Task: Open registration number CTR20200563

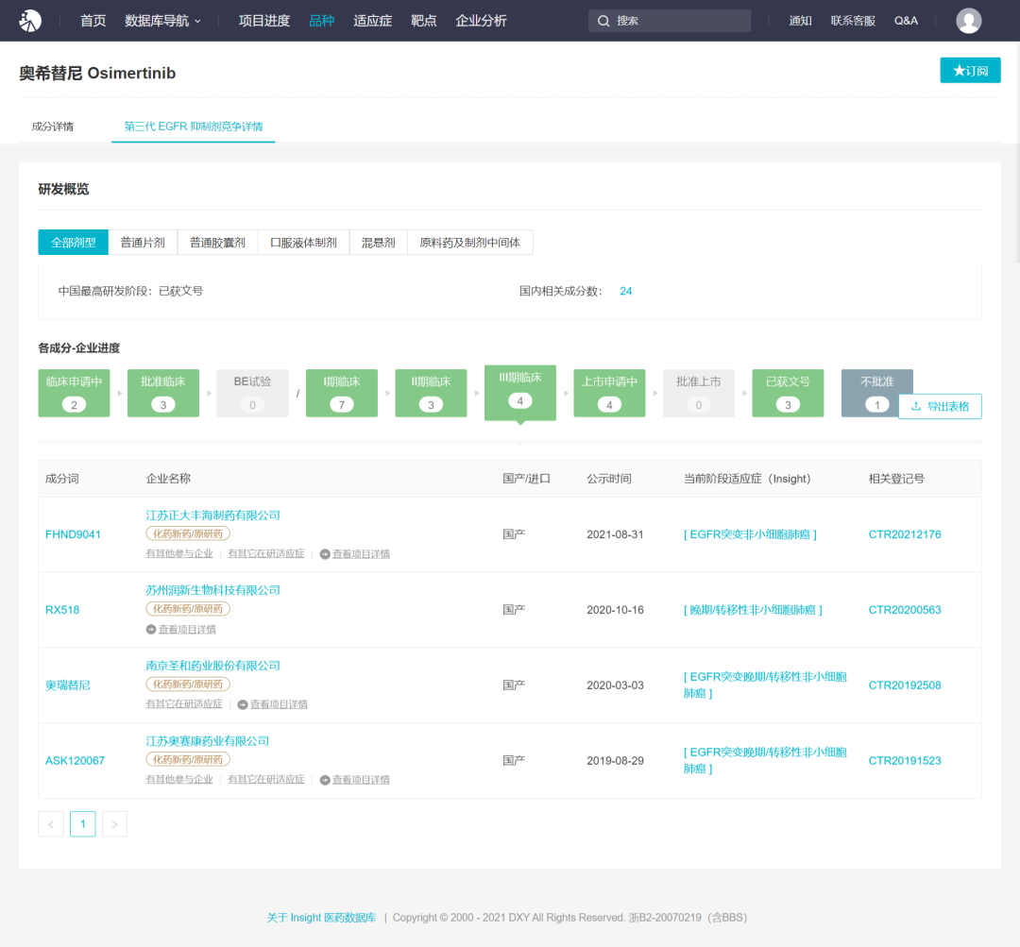Action: (905, 610)
